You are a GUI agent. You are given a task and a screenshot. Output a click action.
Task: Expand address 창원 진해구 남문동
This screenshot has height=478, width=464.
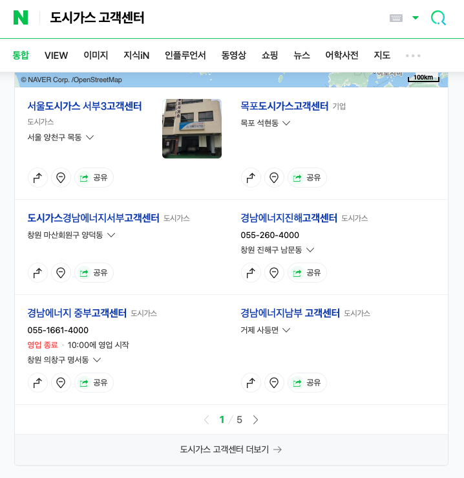click(277, 250)
